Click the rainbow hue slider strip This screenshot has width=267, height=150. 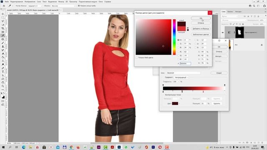[174, 37]
